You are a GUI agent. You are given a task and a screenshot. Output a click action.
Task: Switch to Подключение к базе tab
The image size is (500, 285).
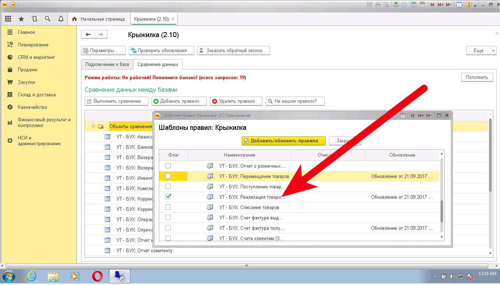pyautogui.click(x=107, y=65)
